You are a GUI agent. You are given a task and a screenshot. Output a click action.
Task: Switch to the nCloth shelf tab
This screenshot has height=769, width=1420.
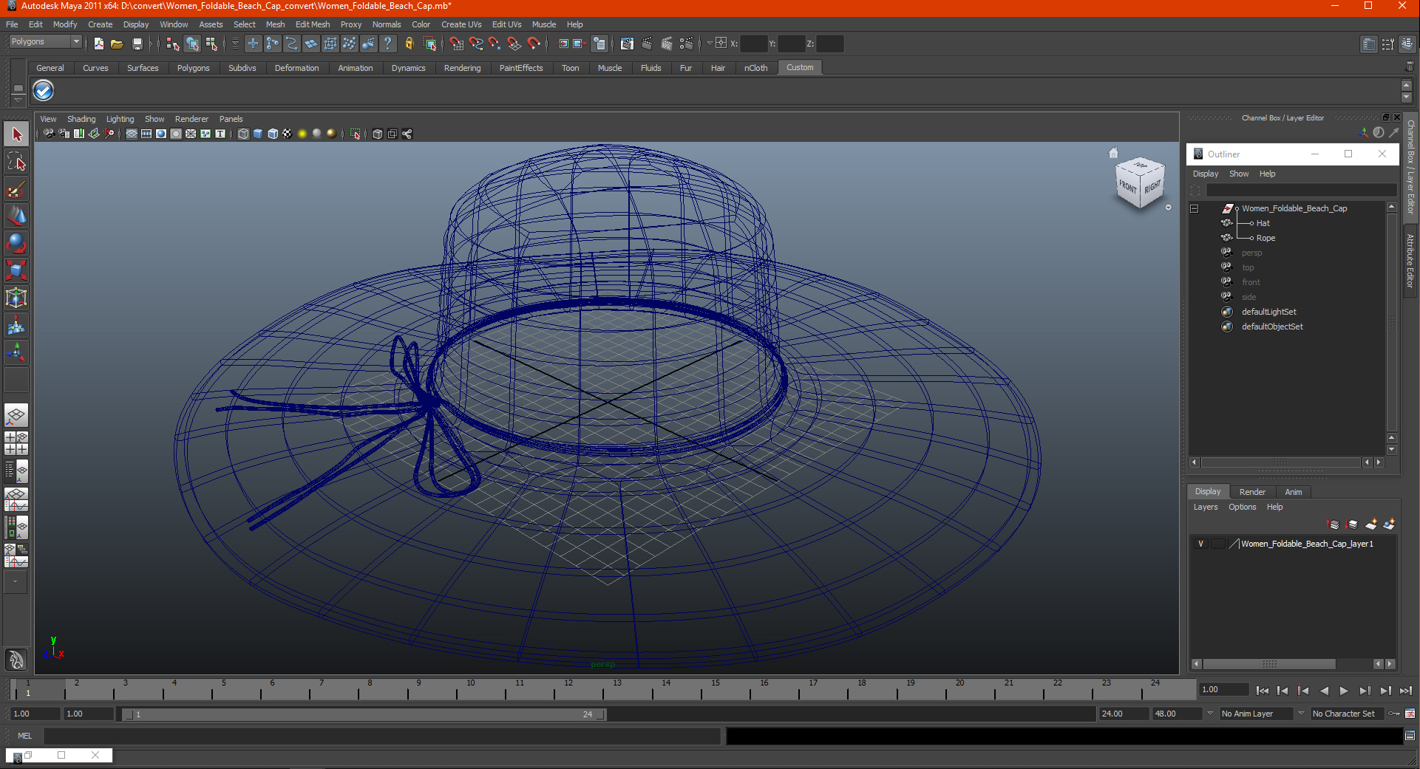[x=755, y=68]
